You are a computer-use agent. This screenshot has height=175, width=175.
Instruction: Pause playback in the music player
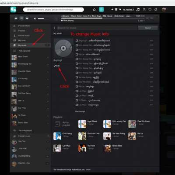click(x=21, y=18)
